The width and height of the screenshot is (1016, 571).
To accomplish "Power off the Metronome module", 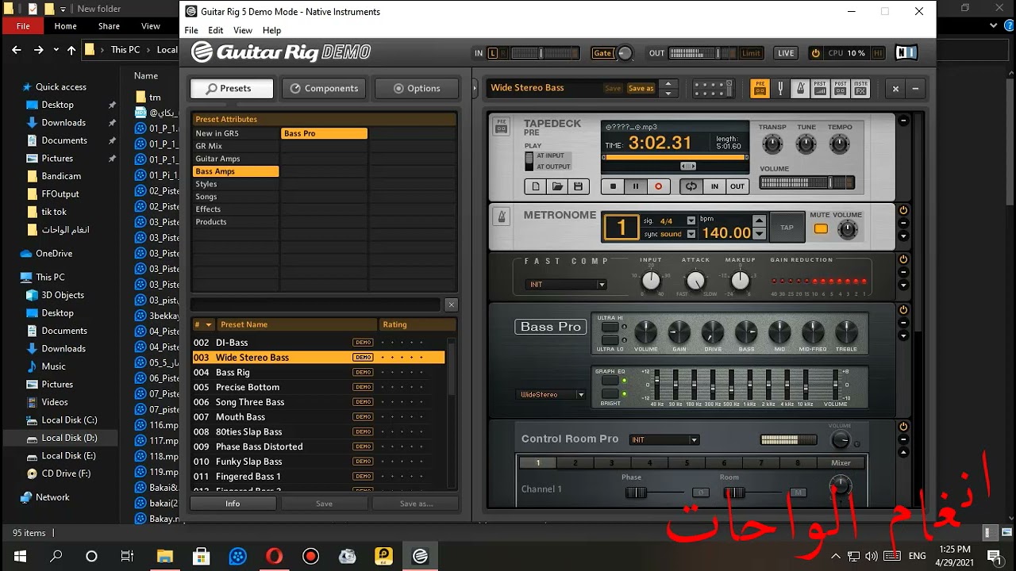I will tap(903, 210).
